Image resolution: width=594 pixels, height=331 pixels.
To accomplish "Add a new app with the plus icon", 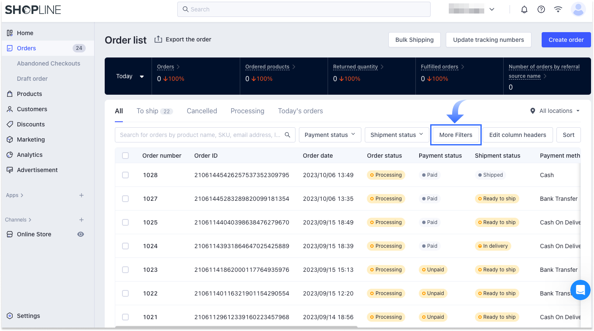I will click(x=81, y=195).
